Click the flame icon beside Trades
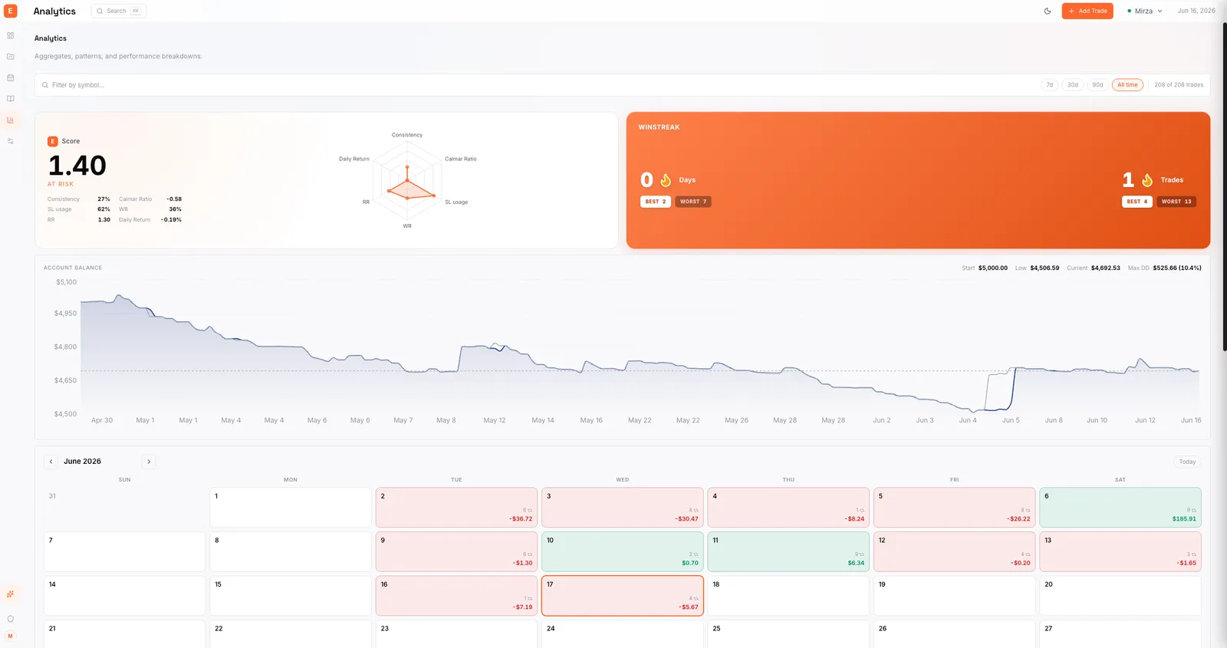 1147,180
